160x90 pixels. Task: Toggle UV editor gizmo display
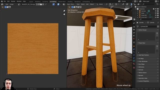tap(53, 4)
